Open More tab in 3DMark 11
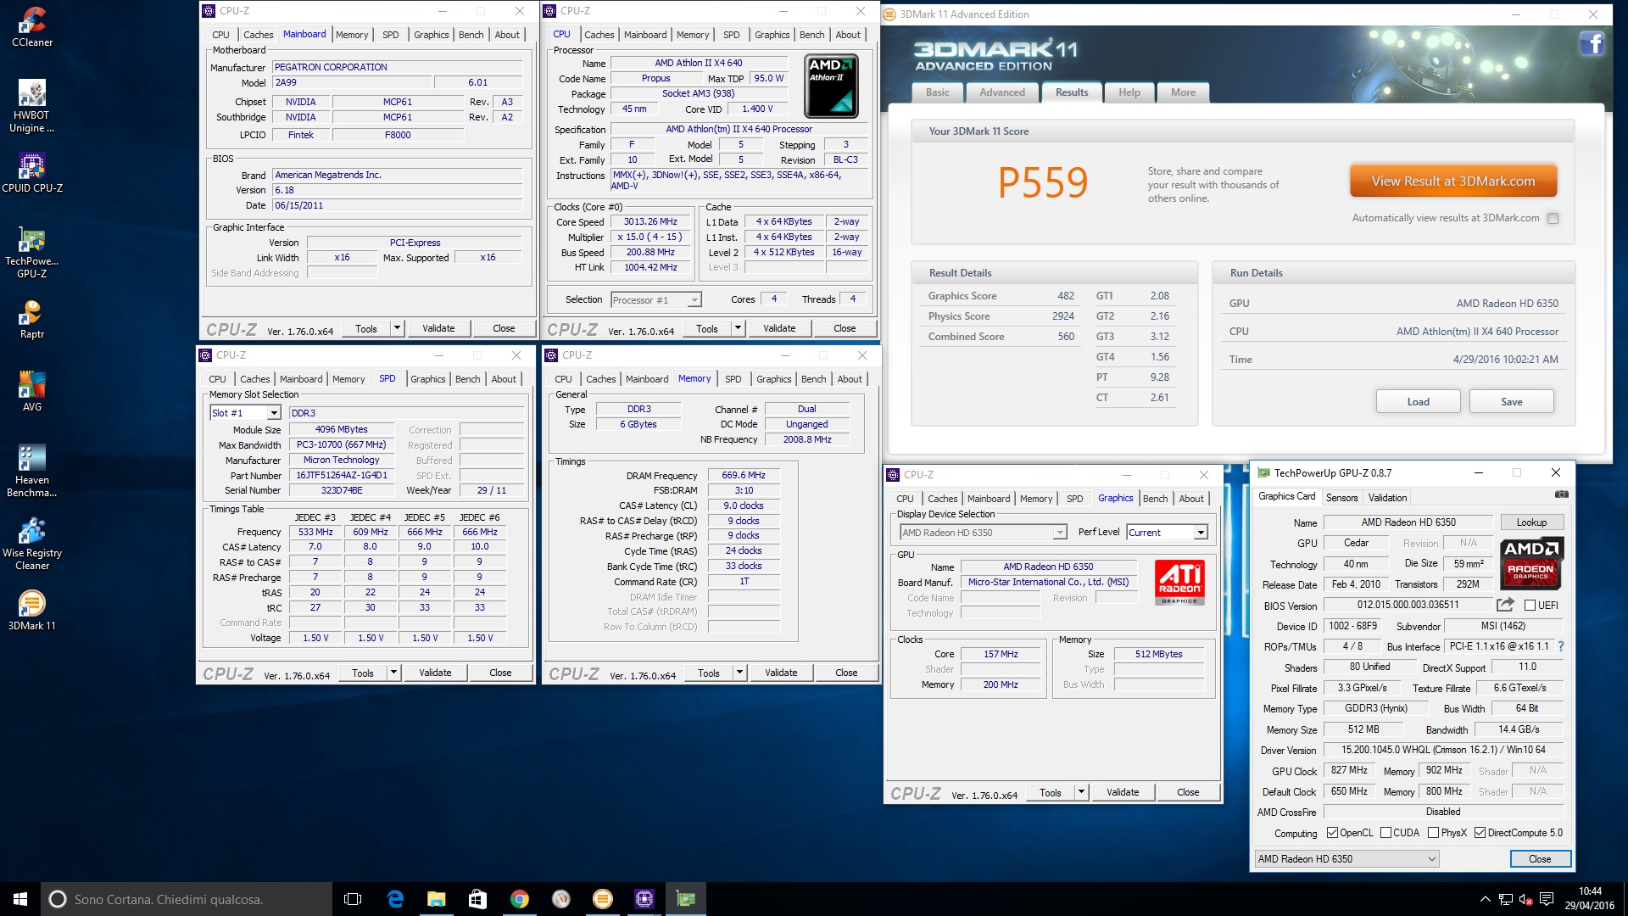 1183,92
